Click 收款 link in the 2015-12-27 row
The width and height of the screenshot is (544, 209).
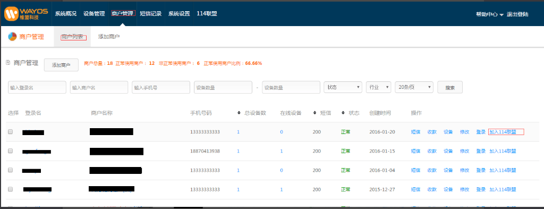(x=432, y=189)
